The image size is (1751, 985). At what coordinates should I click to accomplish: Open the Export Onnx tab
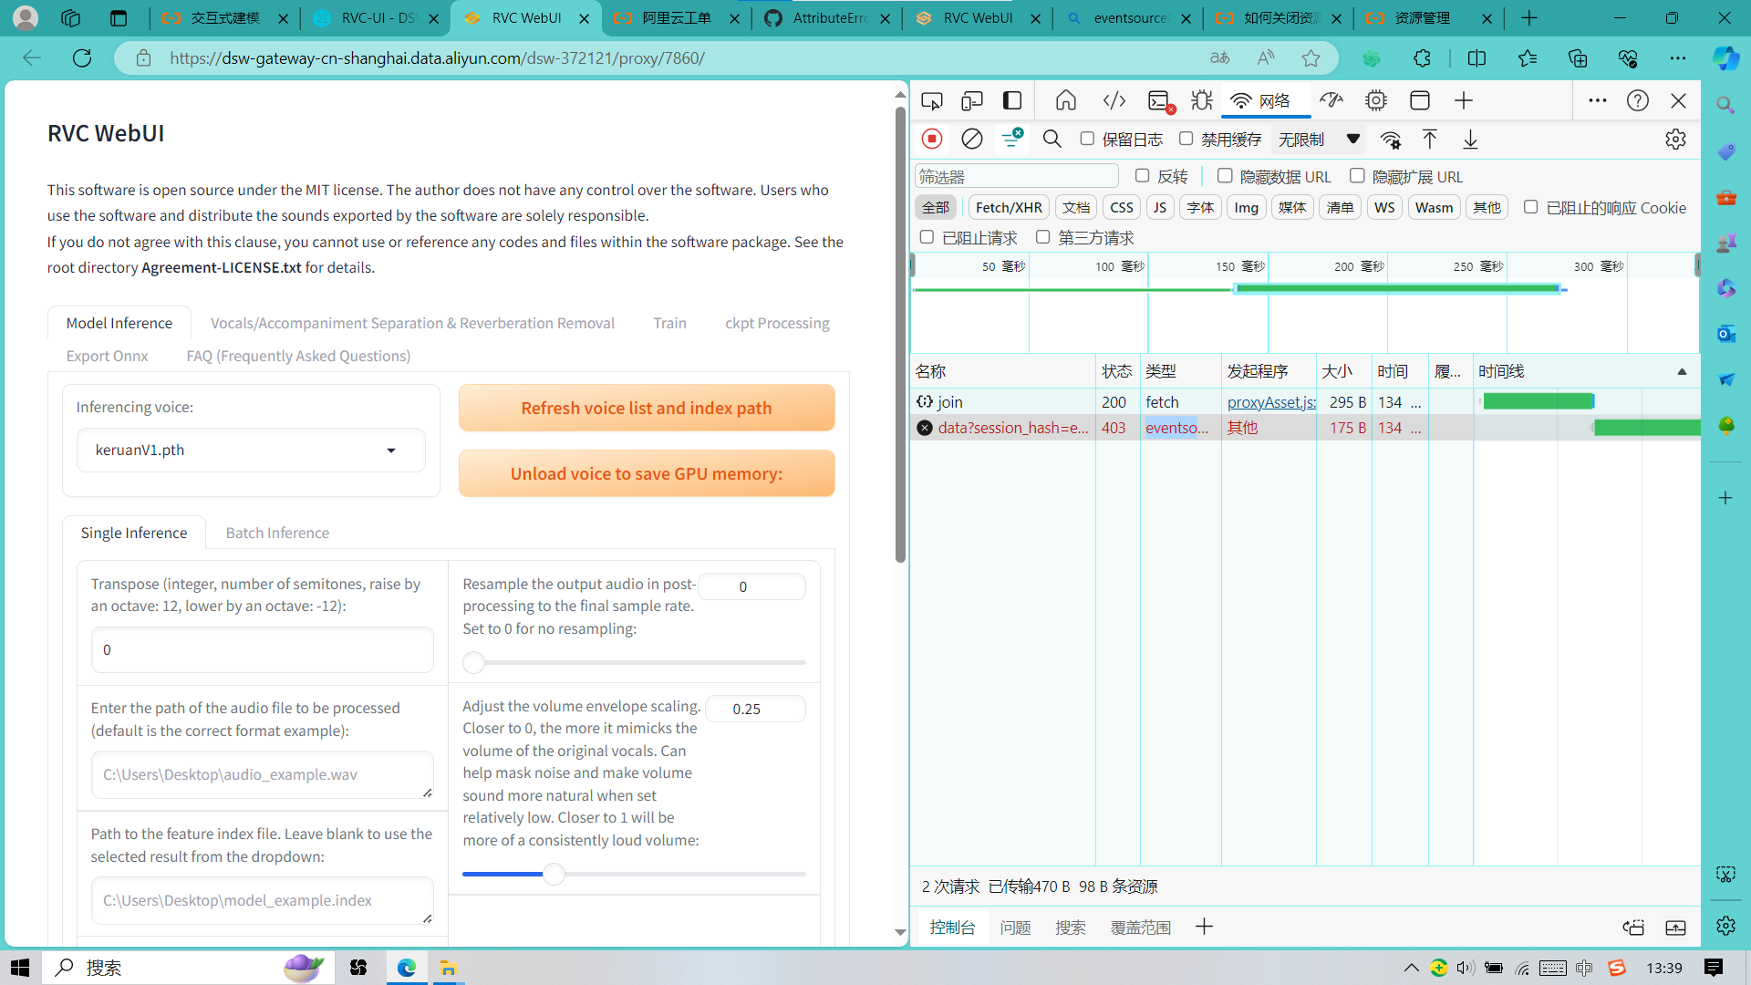107,356
